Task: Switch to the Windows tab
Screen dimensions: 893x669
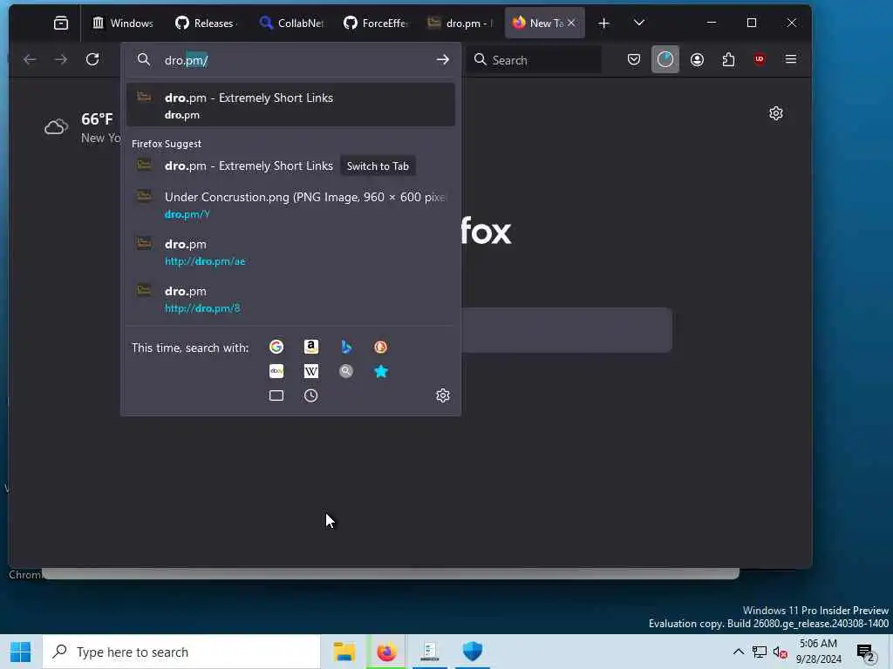Action: coord(123,24)
